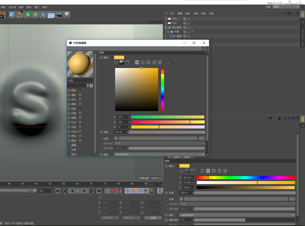Open the 界面 layout dropdown showing 启动
305x226 pixels.
pyautogui.click(x=286, y=7)
